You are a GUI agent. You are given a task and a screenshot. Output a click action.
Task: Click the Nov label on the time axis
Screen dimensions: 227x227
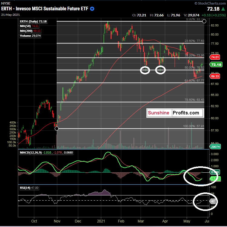coord(57,221)
